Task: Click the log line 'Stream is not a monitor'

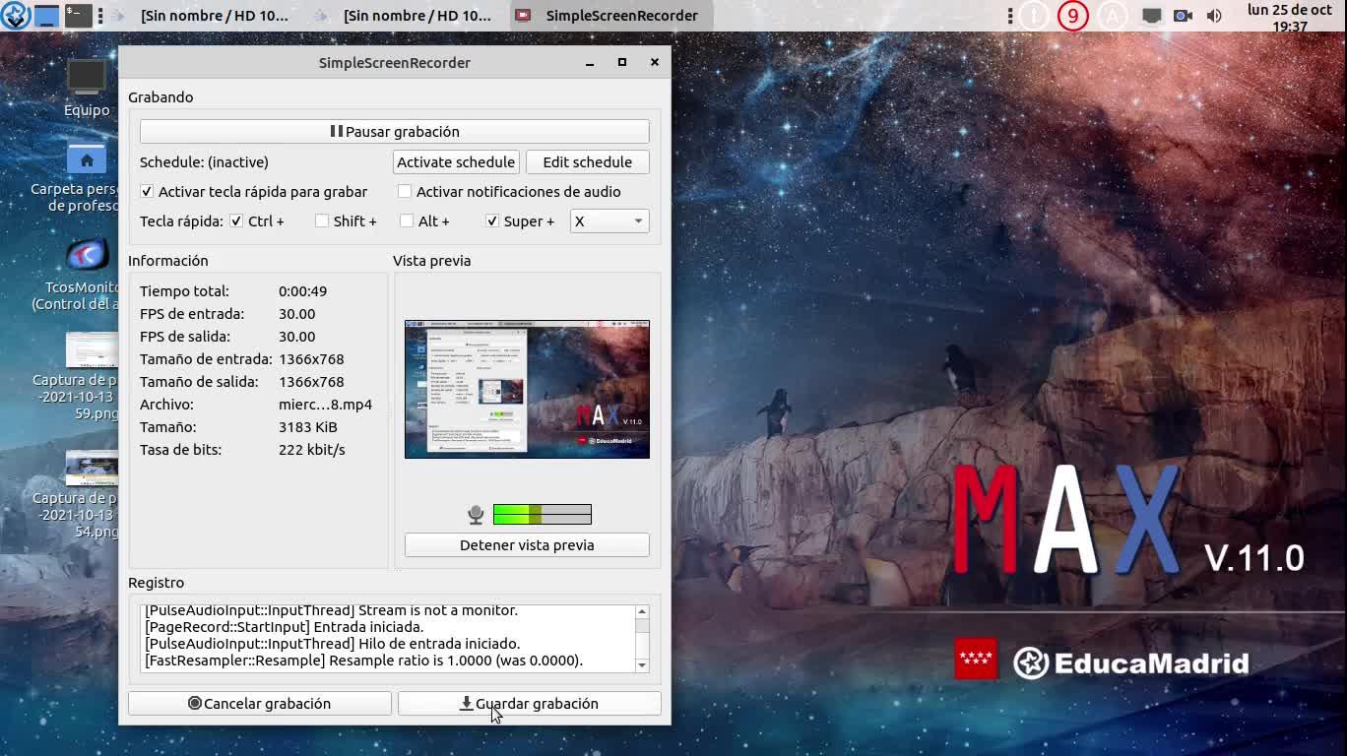Action: pyautogui.click(x=331, y=610)
